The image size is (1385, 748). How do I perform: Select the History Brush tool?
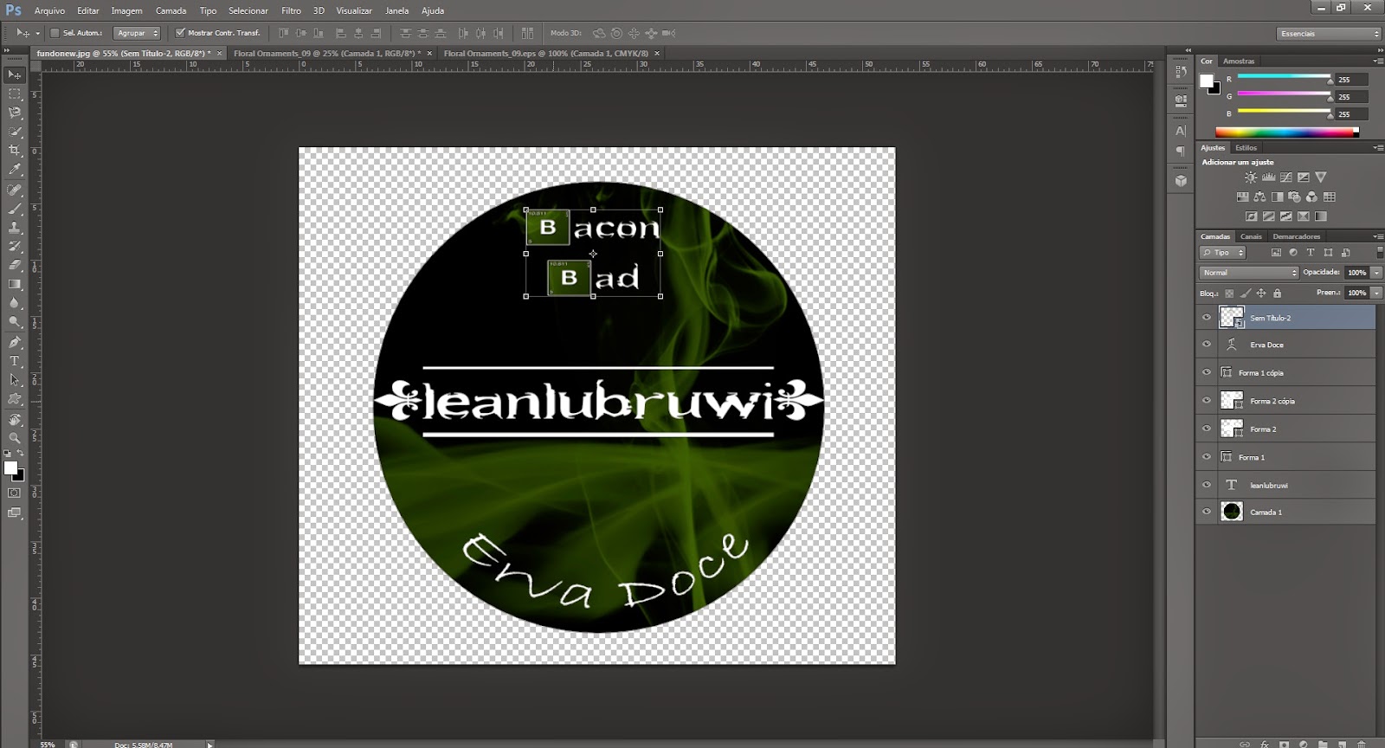click(x=15, y=247)
